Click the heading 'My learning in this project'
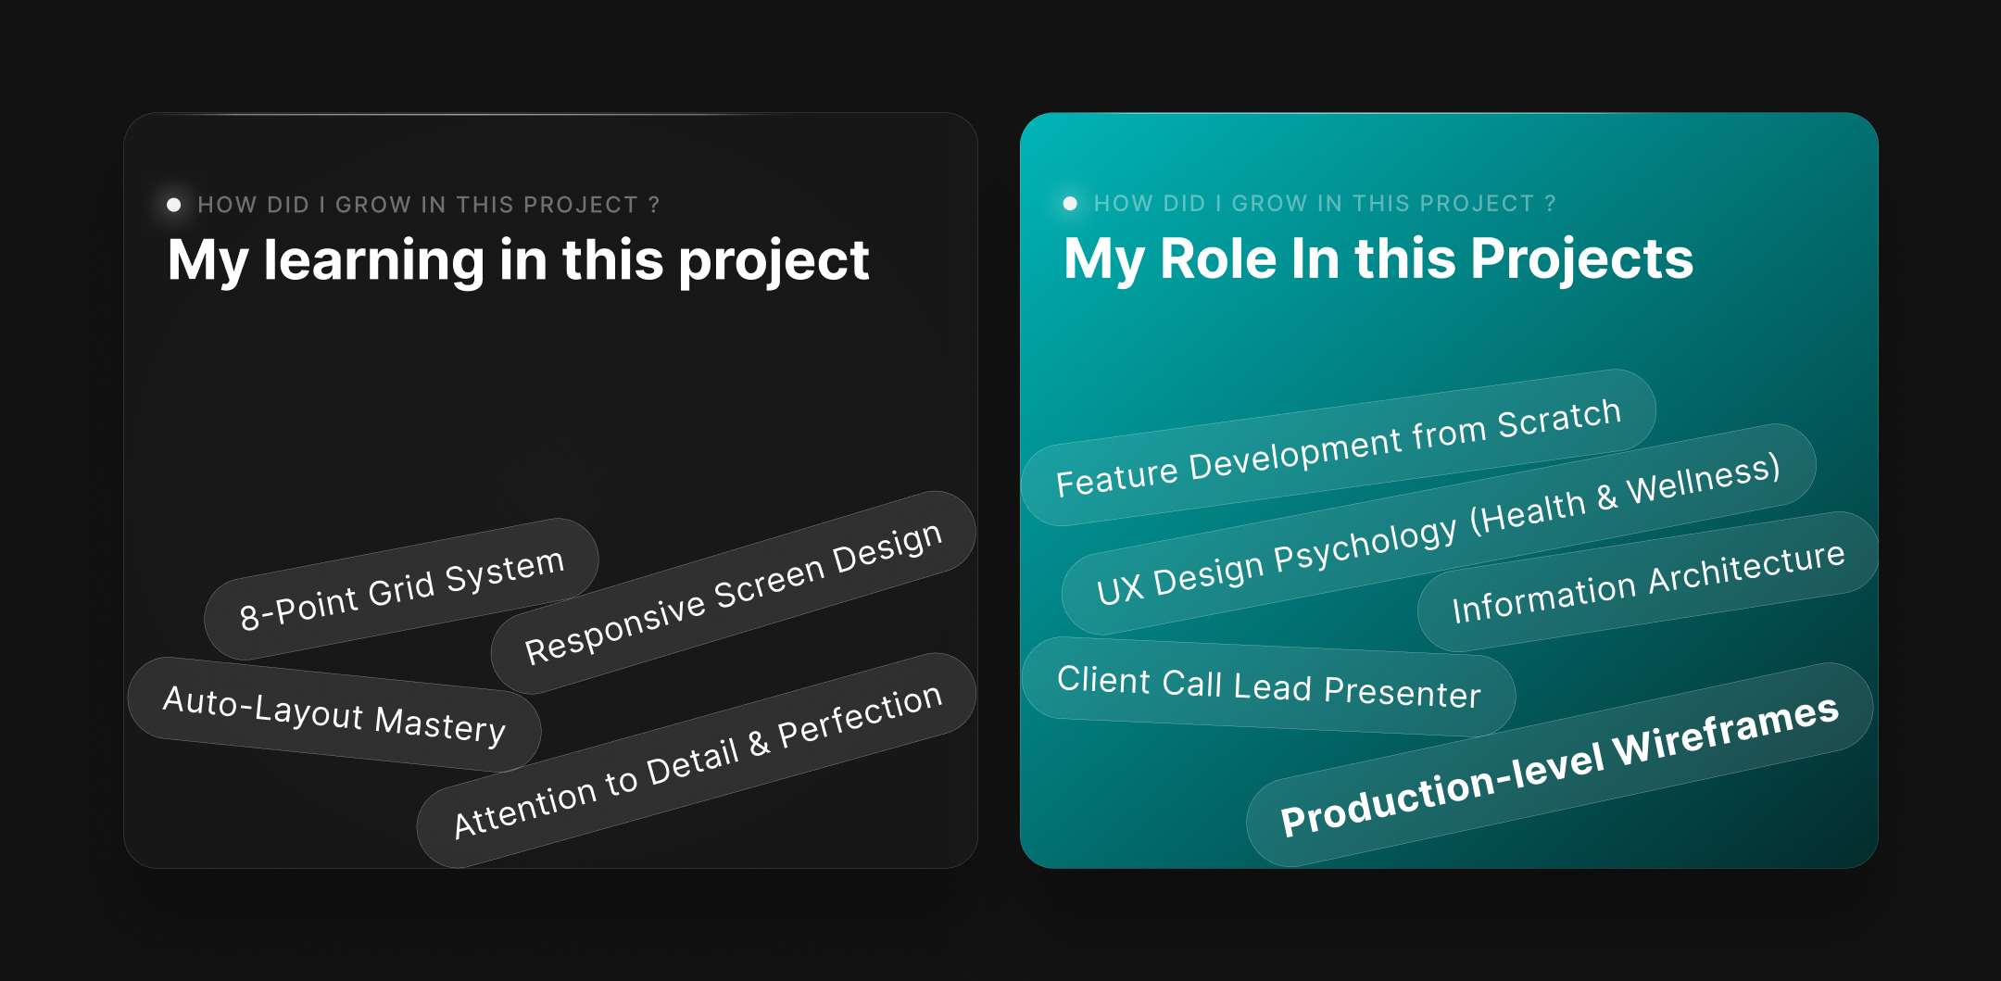Viewport: 2001px width, 981px height. tap(518, 260)
